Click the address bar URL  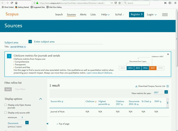72,3
